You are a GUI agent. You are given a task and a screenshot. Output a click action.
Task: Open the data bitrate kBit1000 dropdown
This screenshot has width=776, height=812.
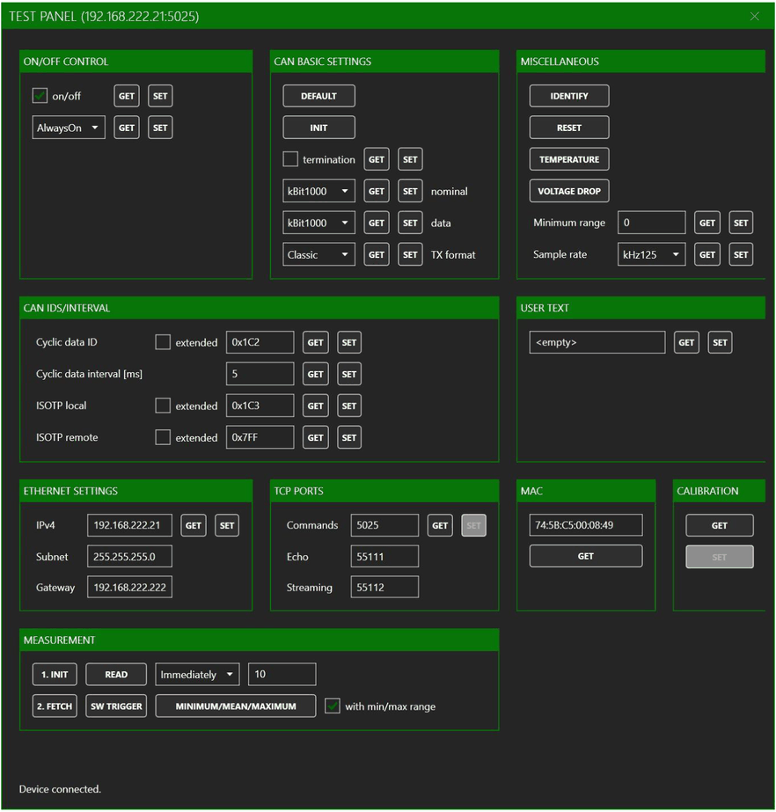click(318, 223)
